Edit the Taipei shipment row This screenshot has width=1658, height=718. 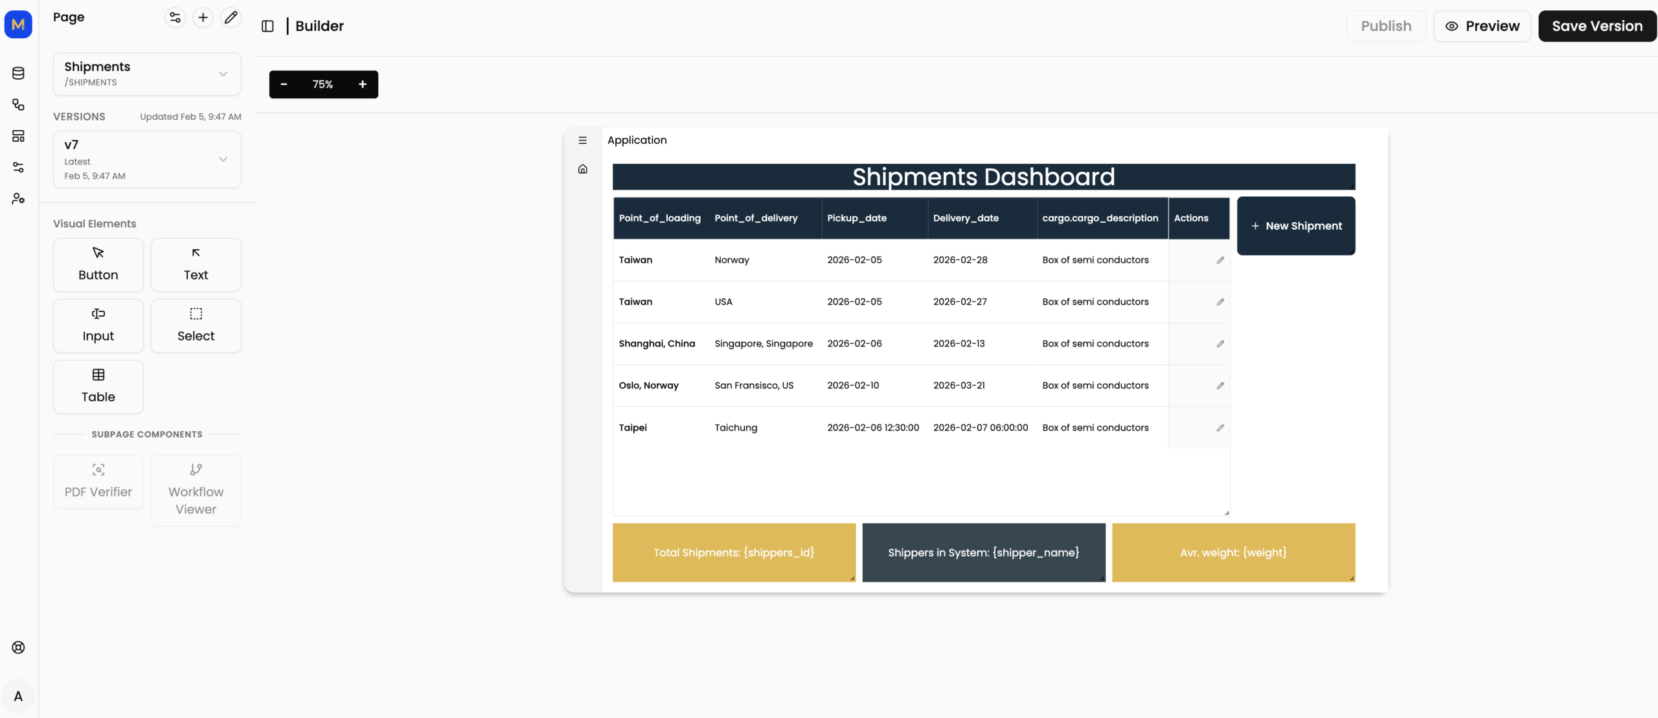(x=1220, y=427)
